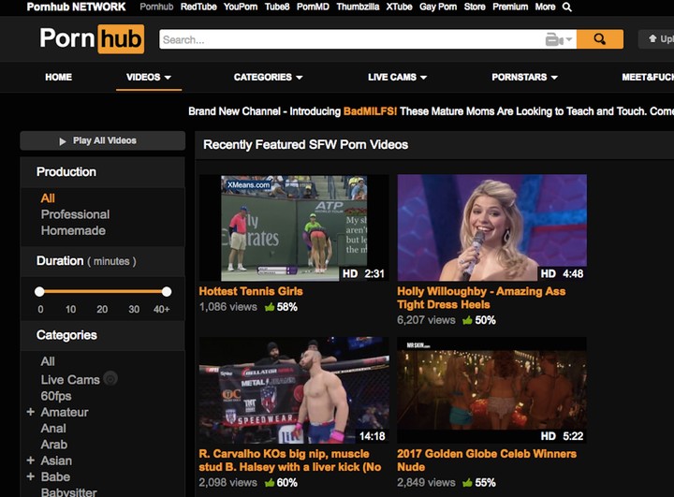Open the Hottest Tennis Girls thumbnail
674x497 pixels.
294,227
